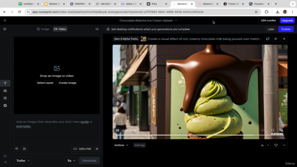Reload the page in browser

tap(19, 12)
